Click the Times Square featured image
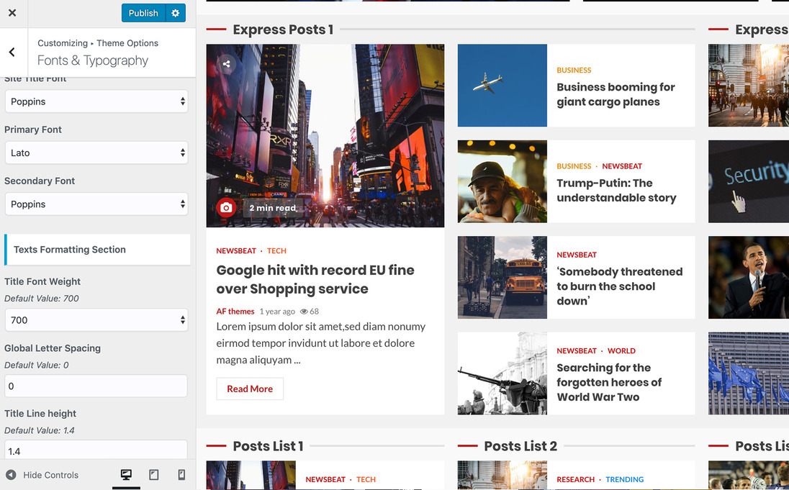789x490 pixels. click(325, 136)
